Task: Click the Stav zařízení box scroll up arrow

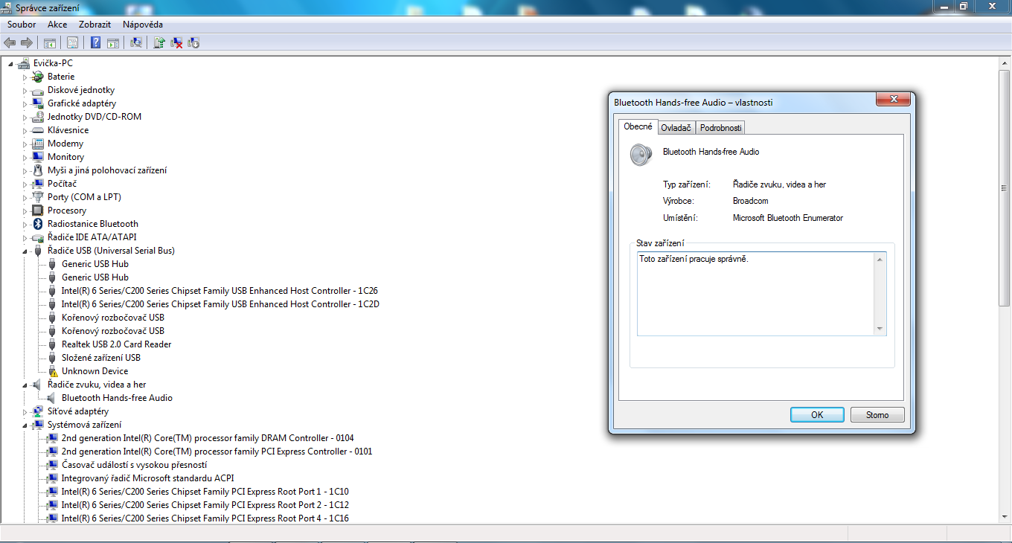Action: [880, 259]
